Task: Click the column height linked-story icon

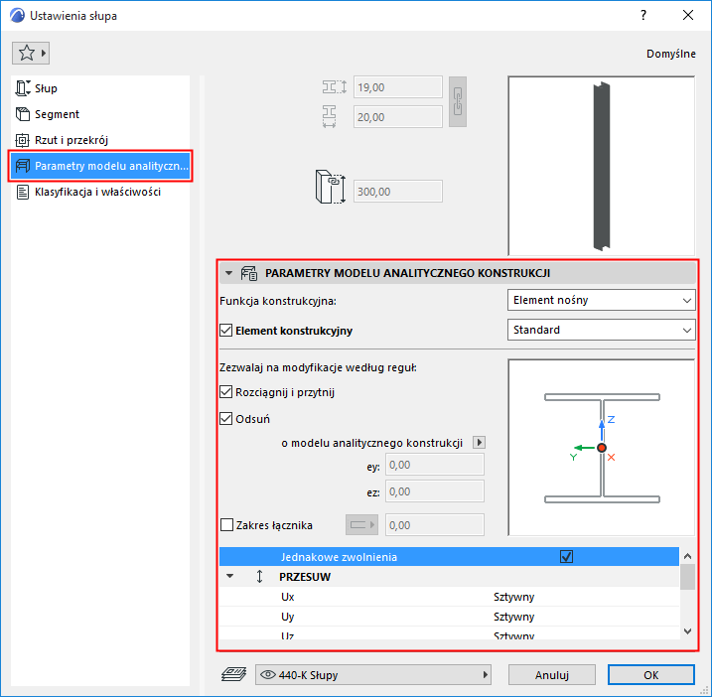Action: coord(330,187)
